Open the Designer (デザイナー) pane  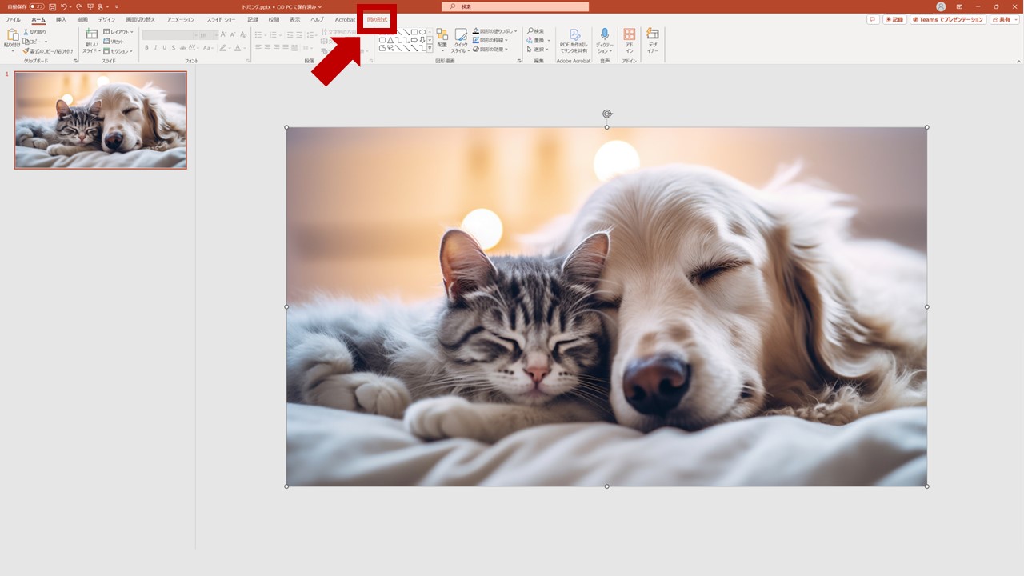[x=653, y=34]
